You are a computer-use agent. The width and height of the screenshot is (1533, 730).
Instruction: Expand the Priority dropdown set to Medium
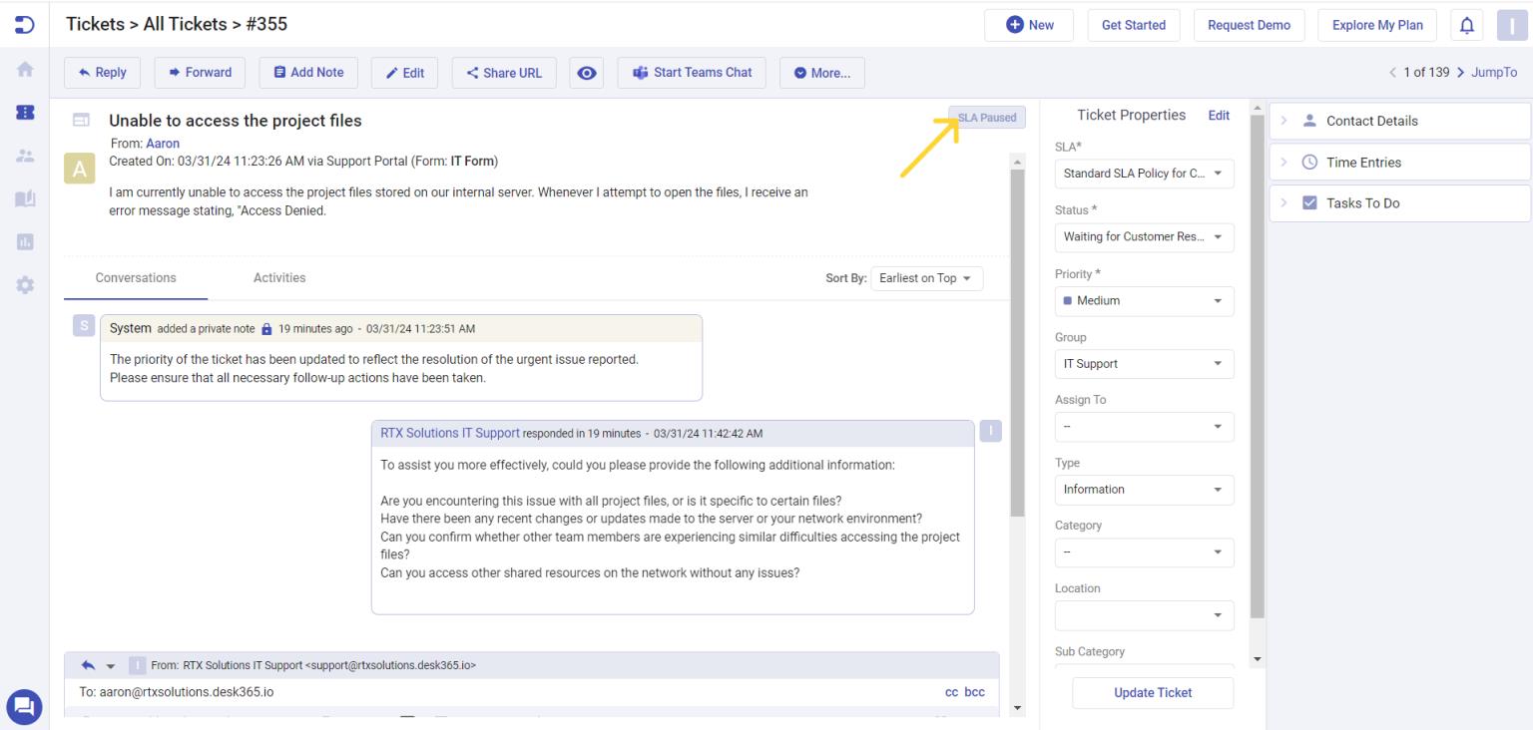(x=1144, y=300)
